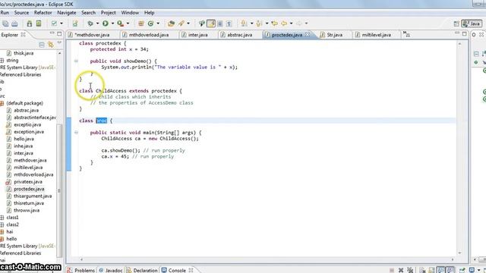Click the editor horizontal scrollbar
Image resolution: width=486 pixels, height=273 pixels.
(267, 259)
